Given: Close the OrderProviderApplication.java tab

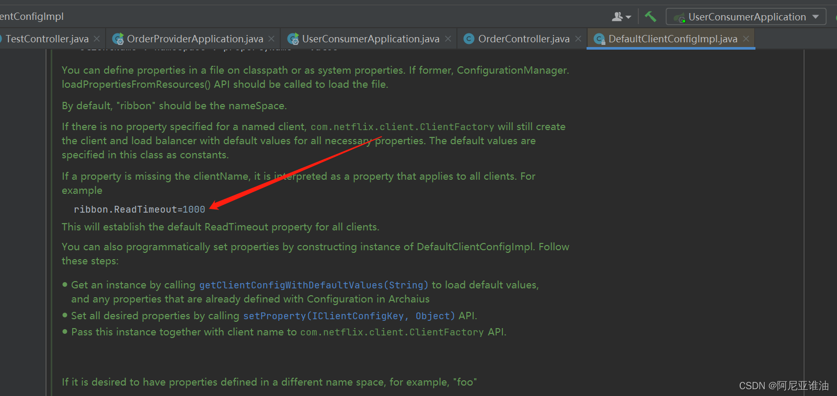Looking at the screenshot, I should click(271, 39).
